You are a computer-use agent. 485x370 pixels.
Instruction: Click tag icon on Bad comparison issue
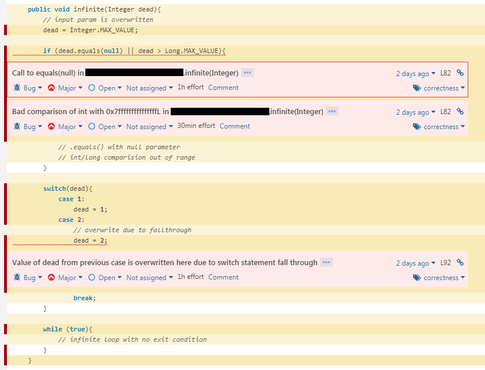[416, 127]
